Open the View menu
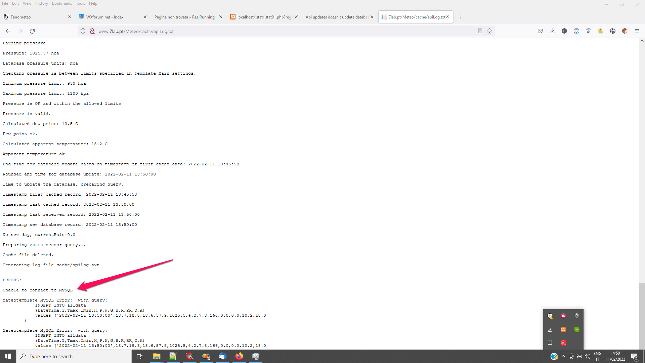Viewport: 645px width, 363px height. 27,3
